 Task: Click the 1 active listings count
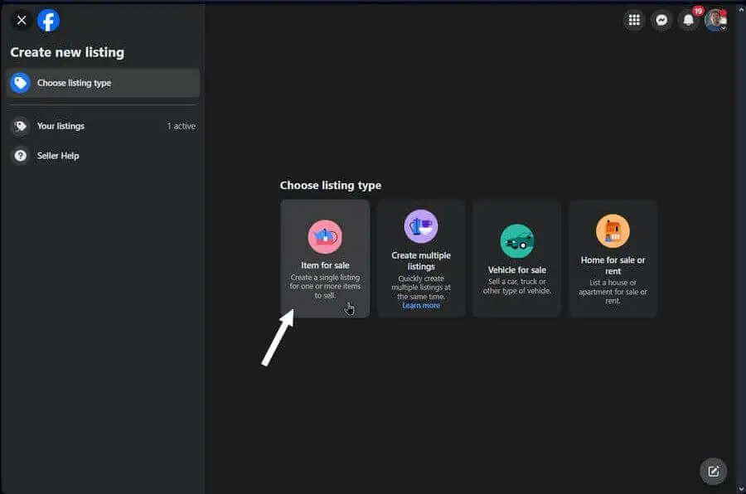tap(182, 126)
